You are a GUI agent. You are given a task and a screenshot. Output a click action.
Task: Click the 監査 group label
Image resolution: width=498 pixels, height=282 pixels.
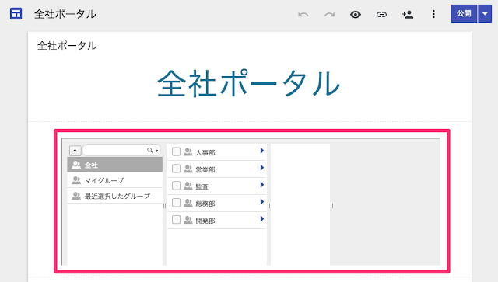tap(202, 187)
